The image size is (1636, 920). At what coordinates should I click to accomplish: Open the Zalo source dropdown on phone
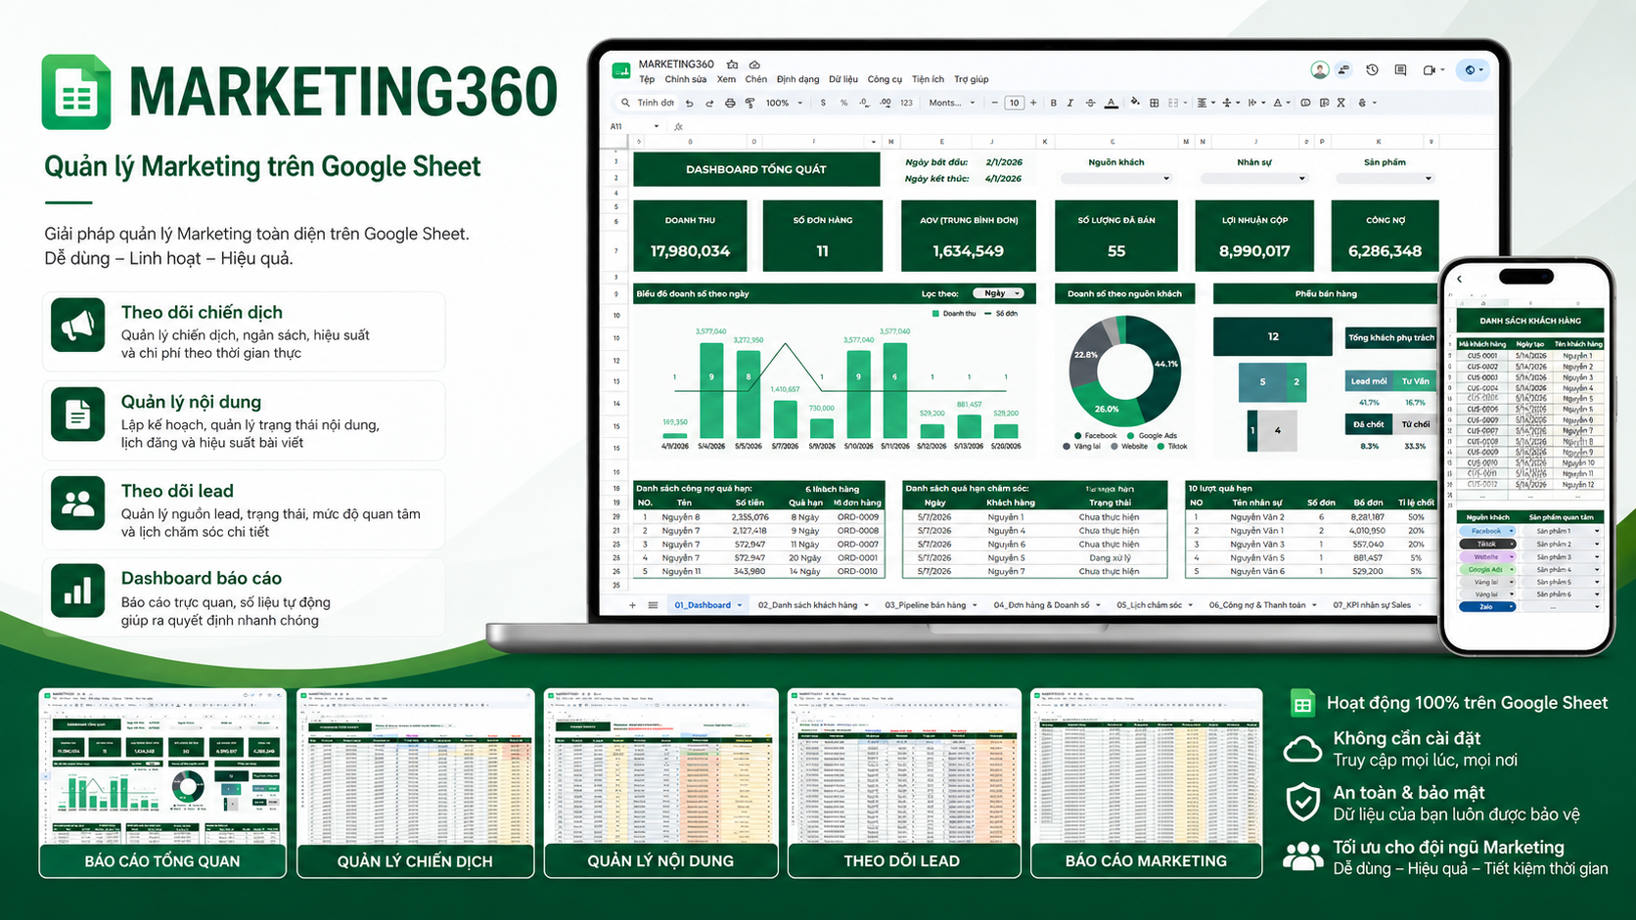1487,607
